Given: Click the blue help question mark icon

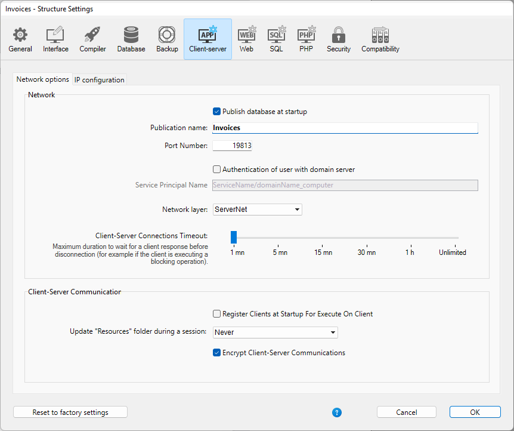Looking at the screenshot, I should coord(337,412).
